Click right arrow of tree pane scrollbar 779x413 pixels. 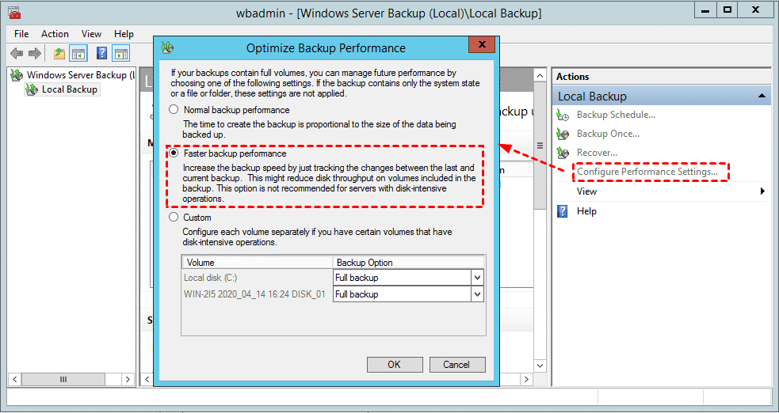coord(128,379)
